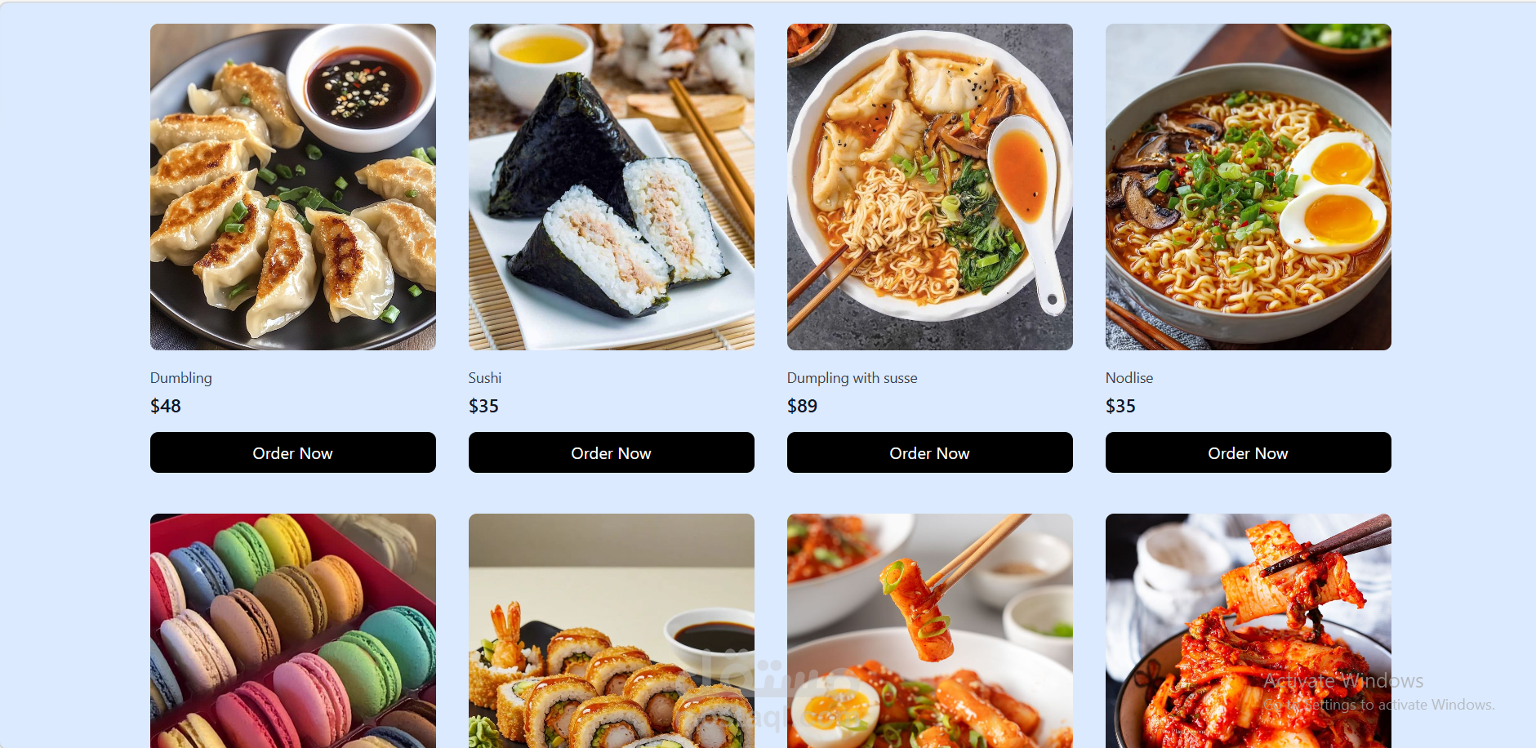This screenshot has height=748, width=1536.
Task: Select the Dumpling with susse title
Action: click(x=852, y=378)
